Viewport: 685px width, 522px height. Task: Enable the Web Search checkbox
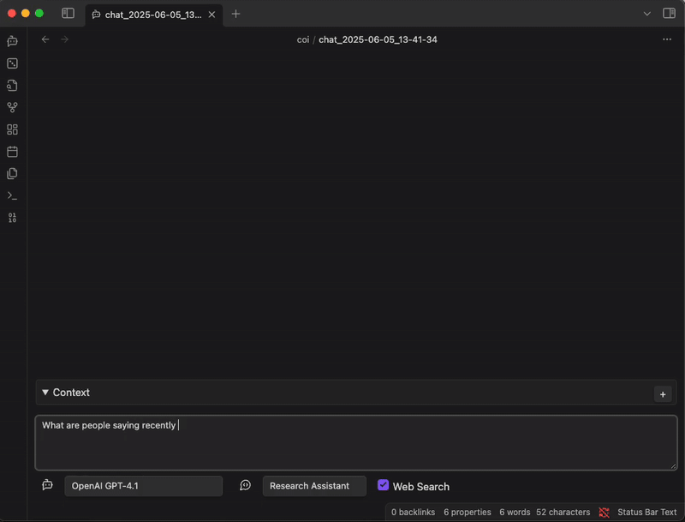pos(383,485)
